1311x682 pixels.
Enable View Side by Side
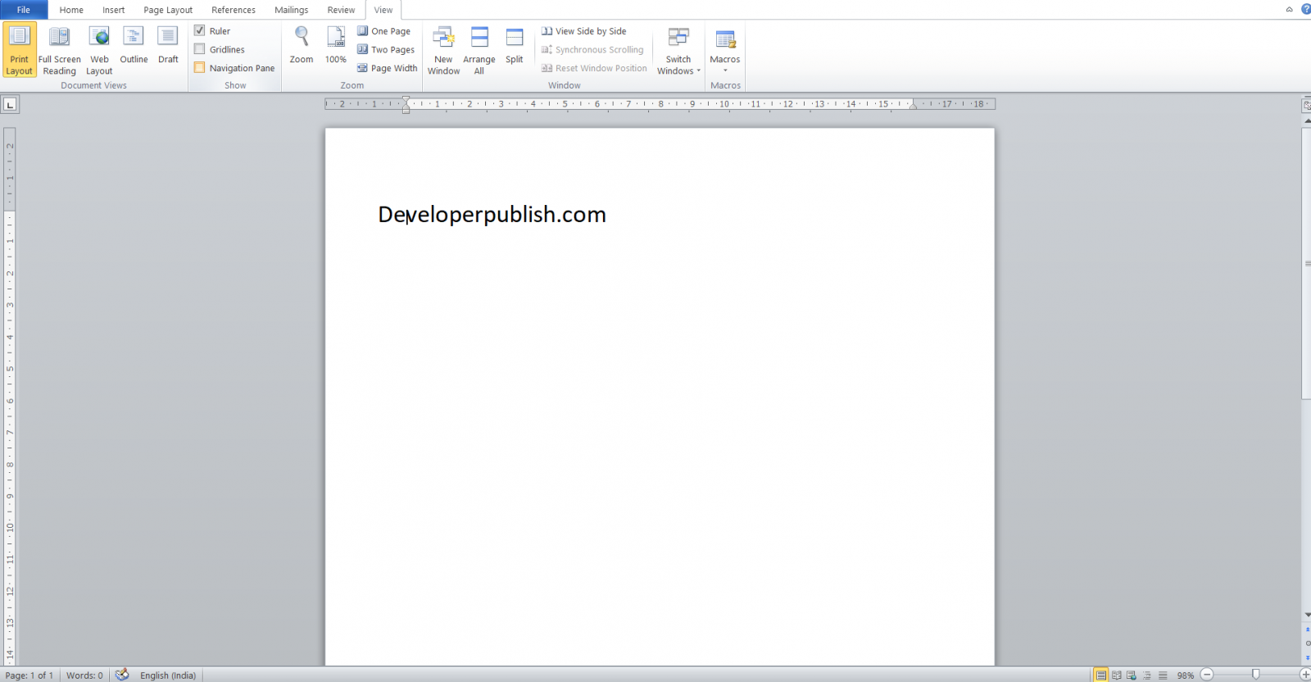[x=583, y=31]
